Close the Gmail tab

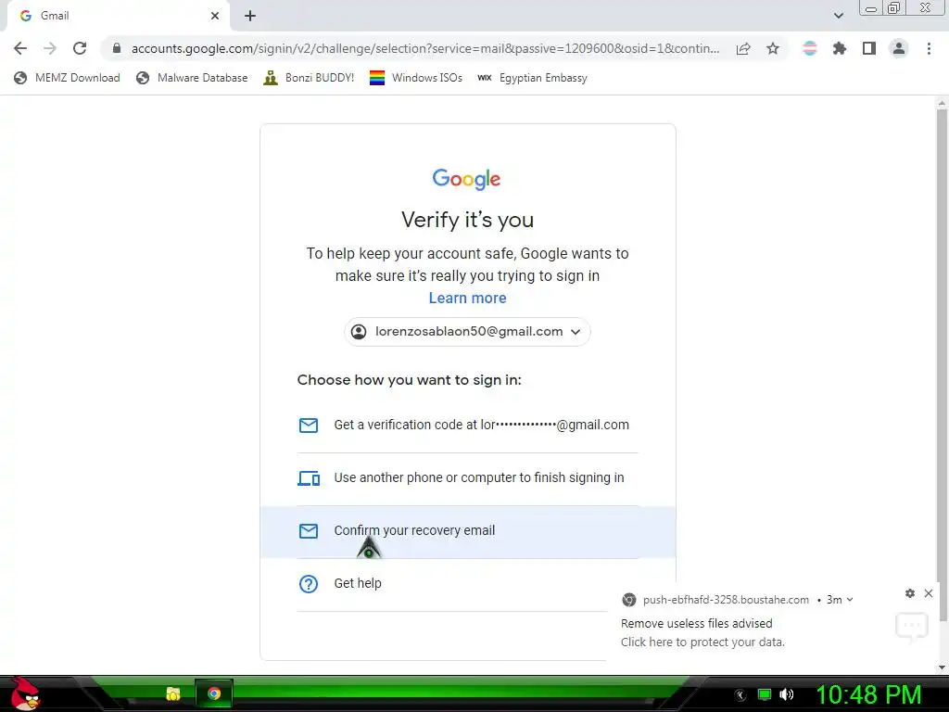tap(215, 16)
